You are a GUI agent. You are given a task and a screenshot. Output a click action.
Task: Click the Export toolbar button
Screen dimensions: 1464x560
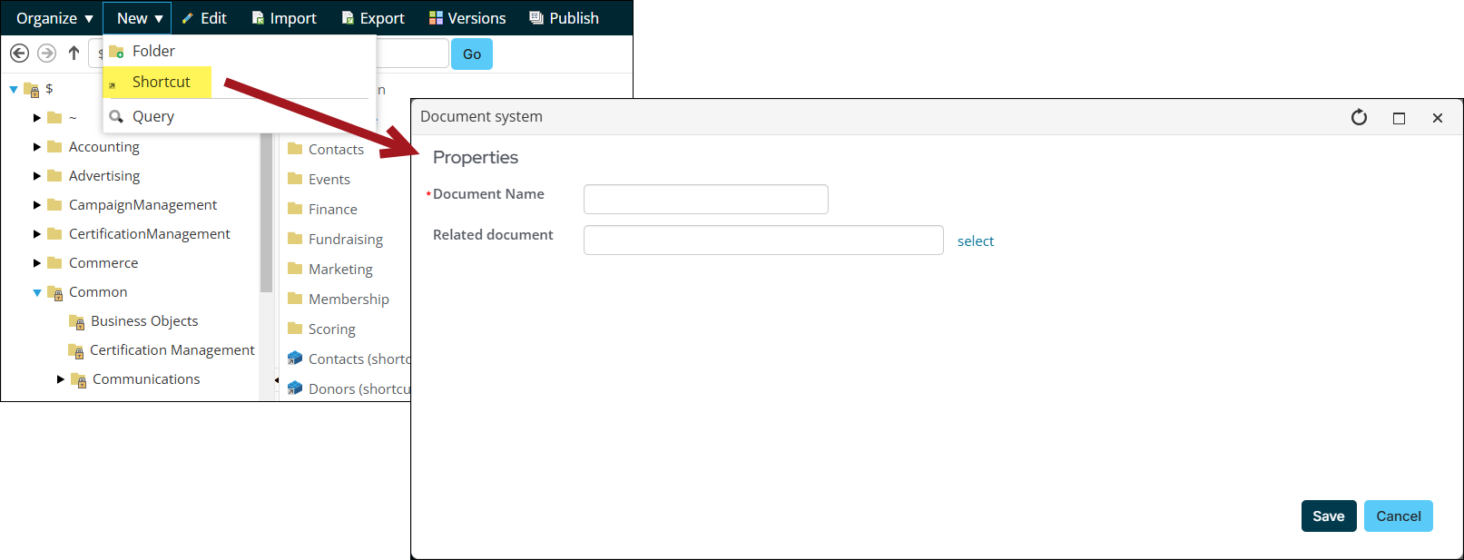[x=373, y=18]
